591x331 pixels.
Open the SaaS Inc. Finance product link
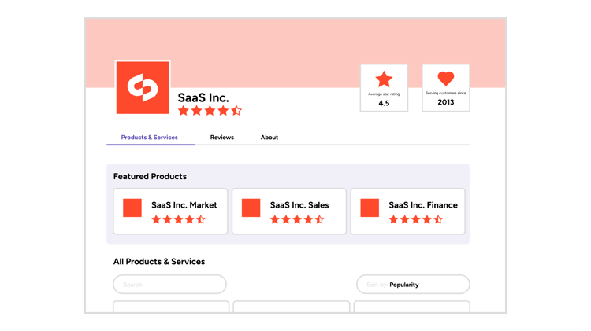click(x=423, y=205)
